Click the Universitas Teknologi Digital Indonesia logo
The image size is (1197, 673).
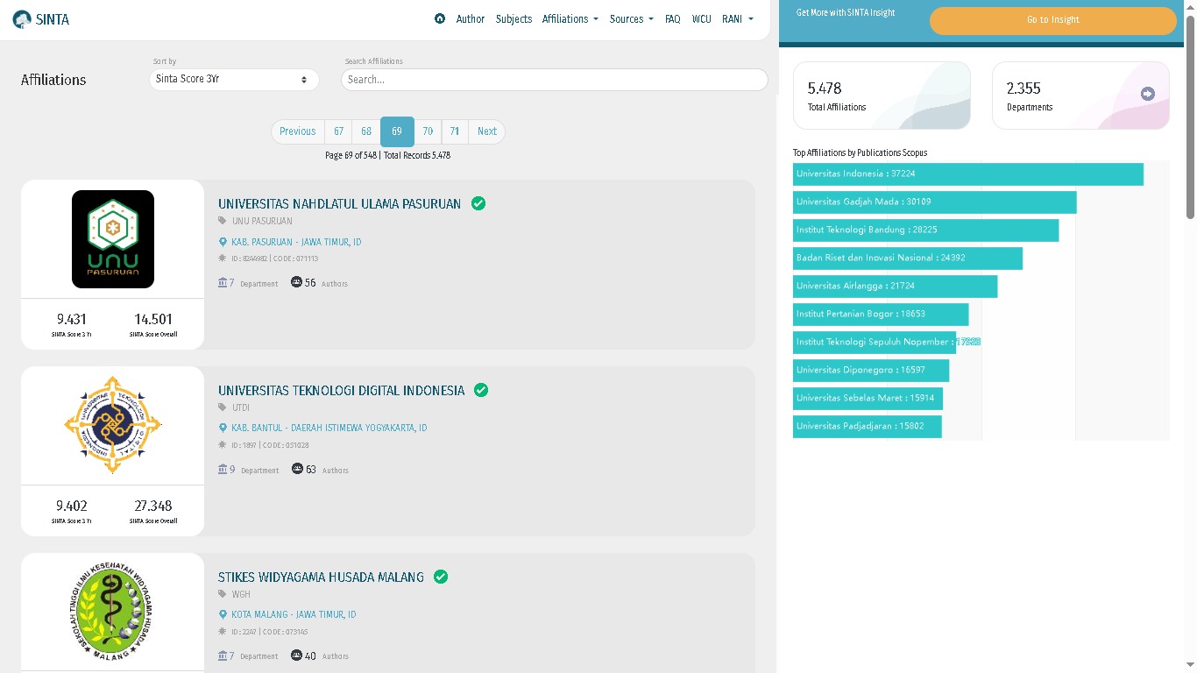(113, 425)
